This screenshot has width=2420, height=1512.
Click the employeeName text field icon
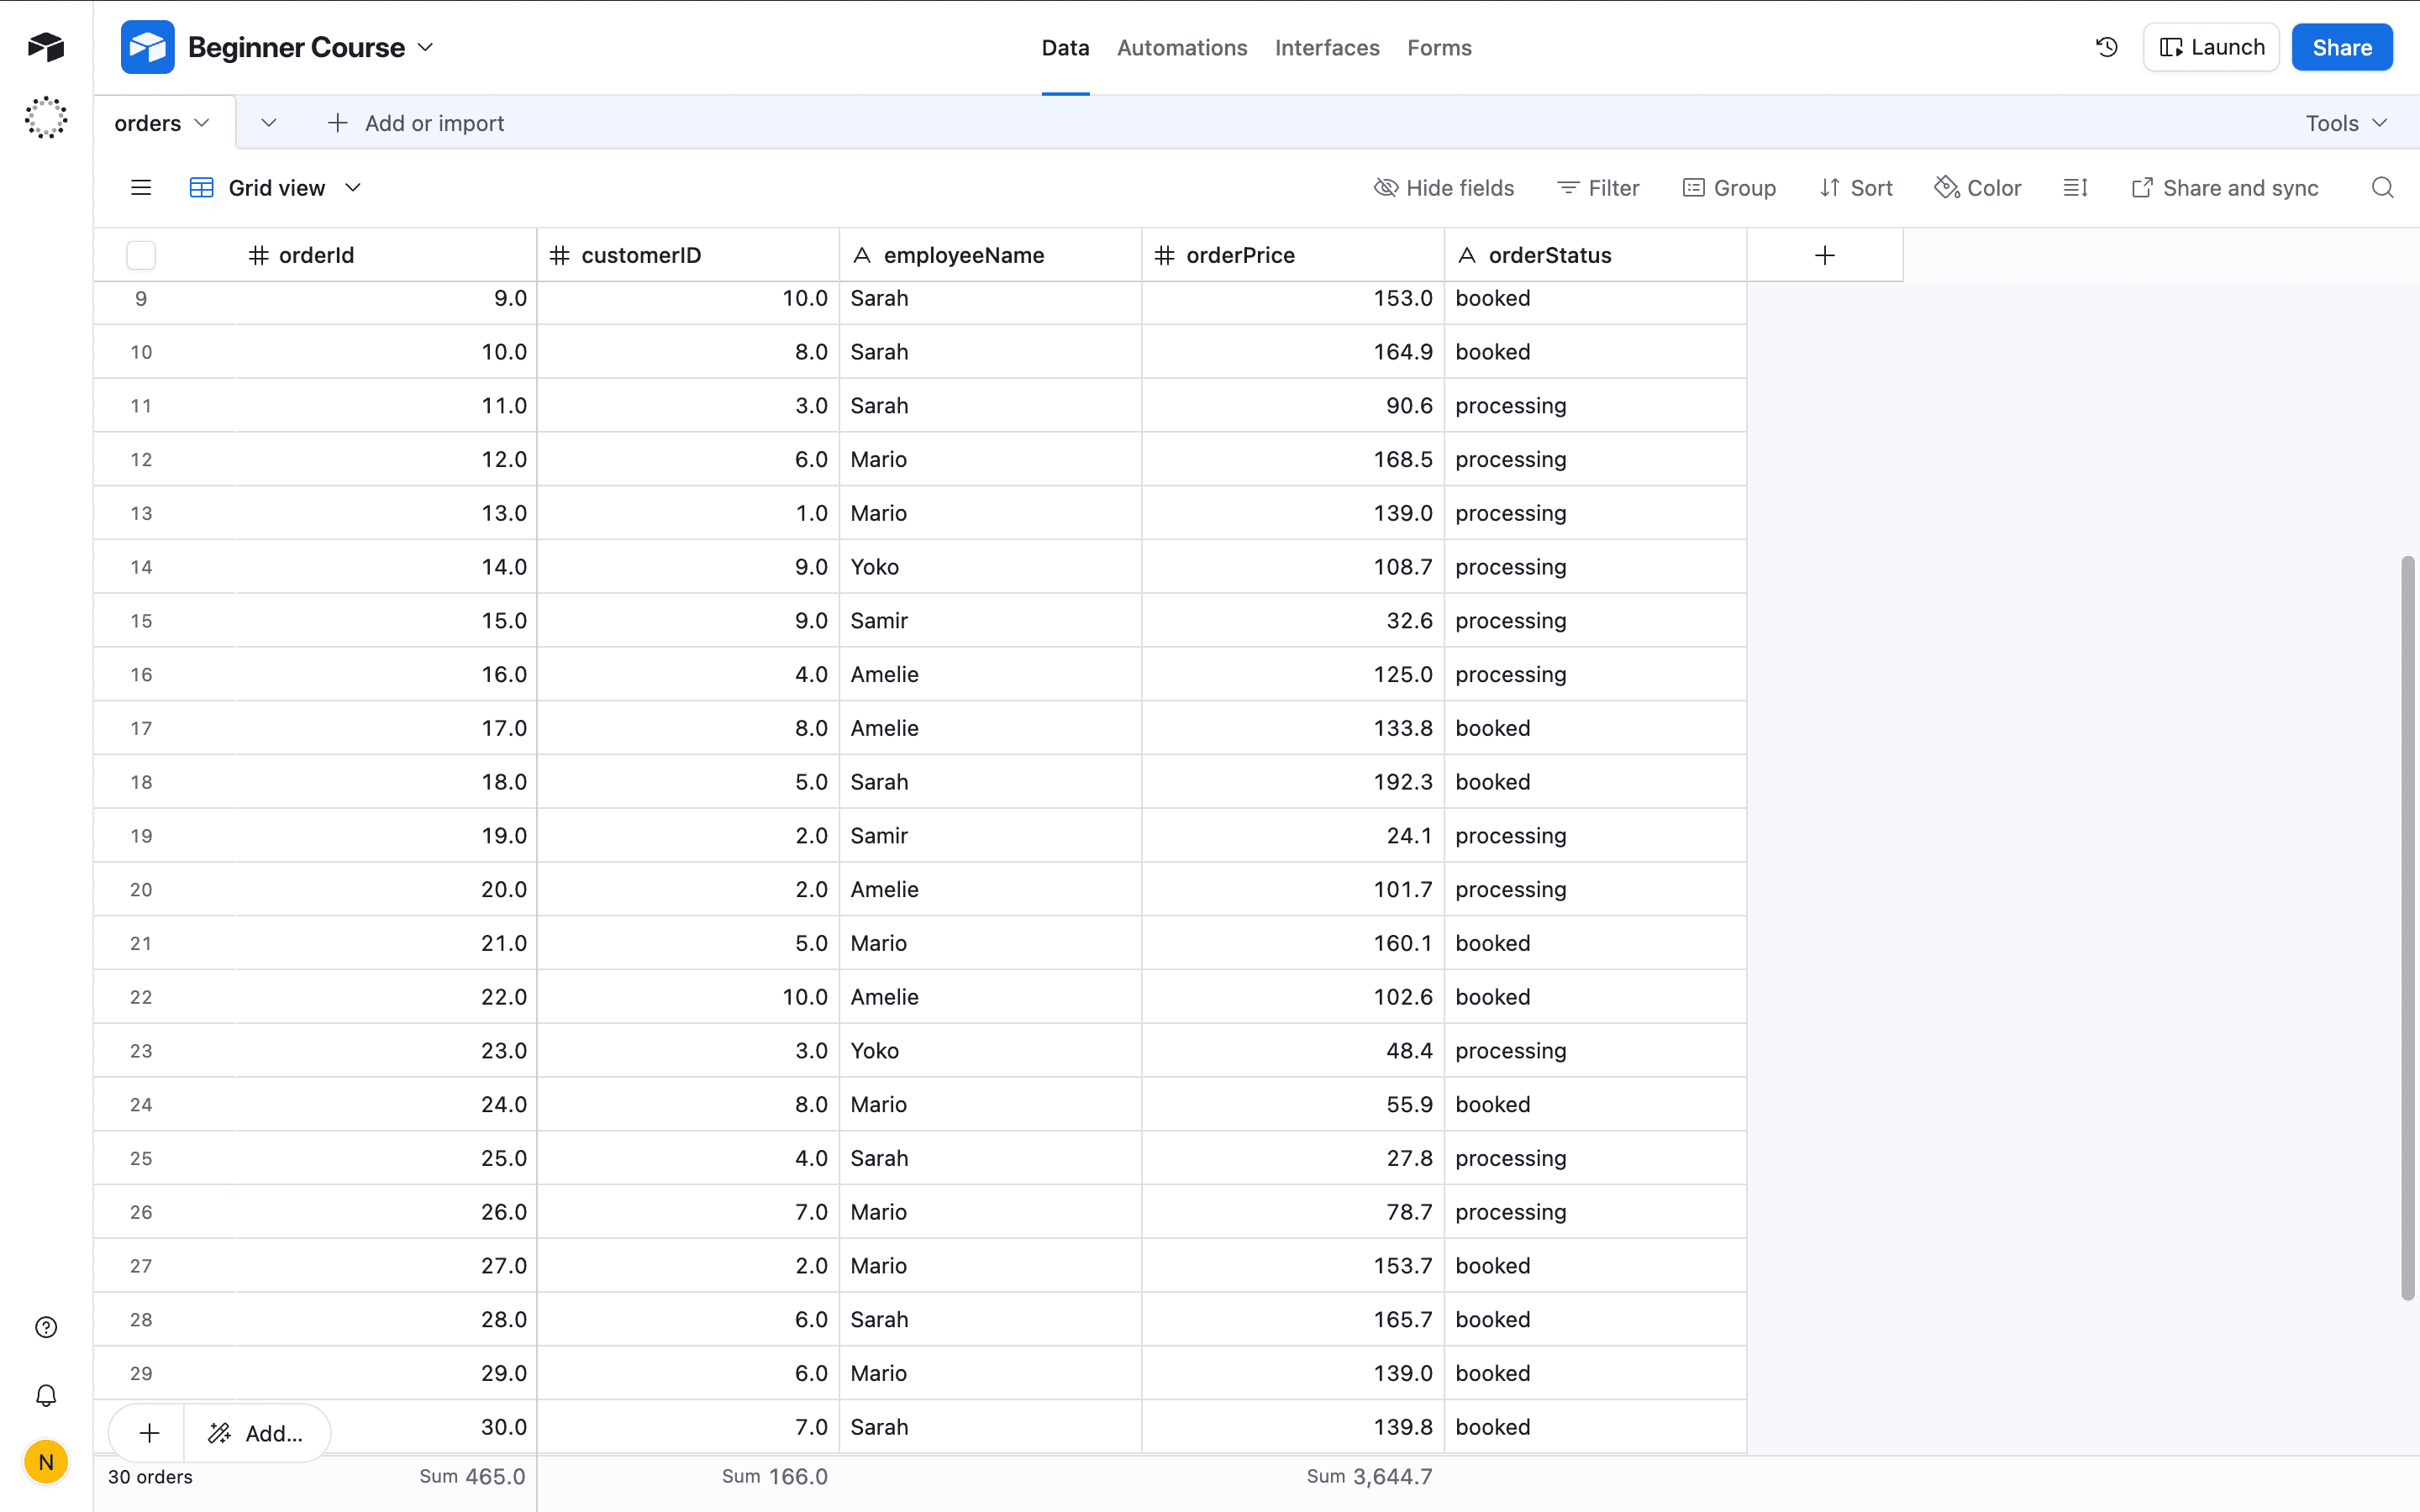(x=862, y=255)
